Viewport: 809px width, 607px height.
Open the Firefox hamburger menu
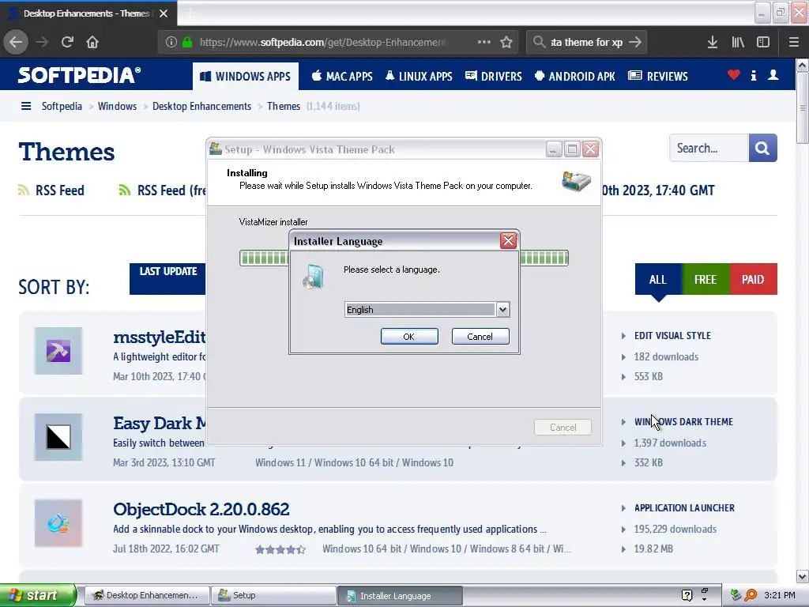[794, 43]
